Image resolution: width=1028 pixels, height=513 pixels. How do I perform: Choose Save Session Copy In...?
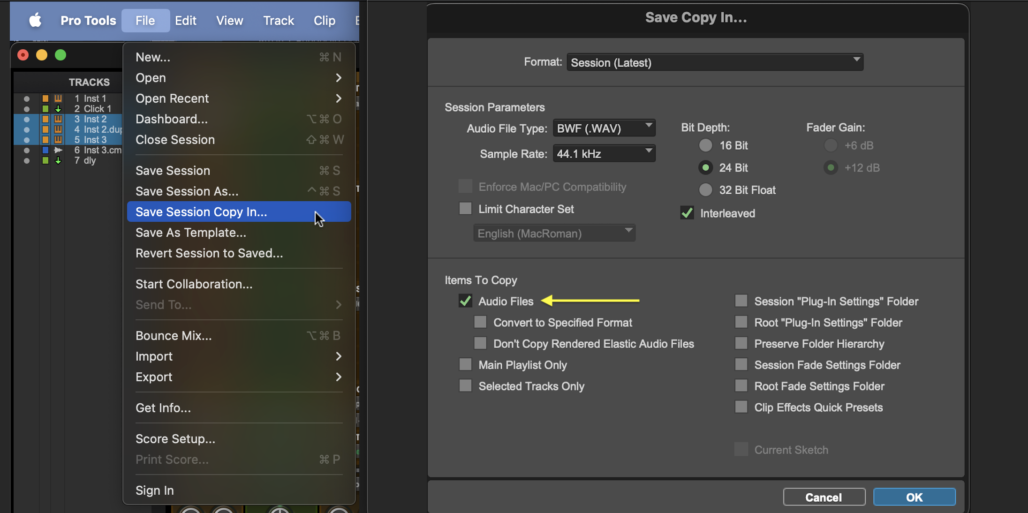(x=239, y=212)
